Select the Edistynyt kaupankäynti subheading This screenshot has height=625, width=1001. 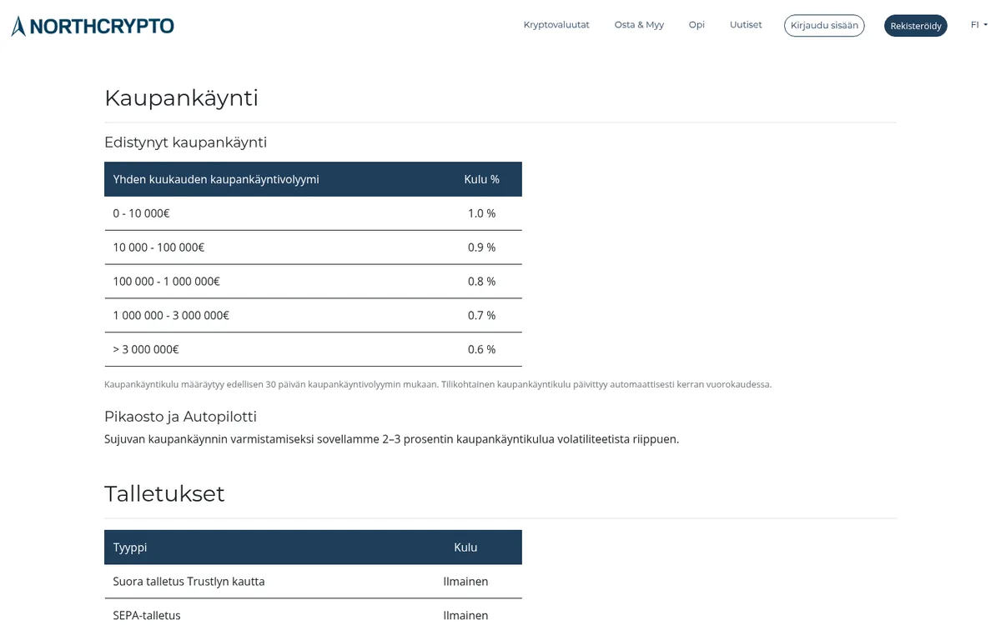(185, 142)
